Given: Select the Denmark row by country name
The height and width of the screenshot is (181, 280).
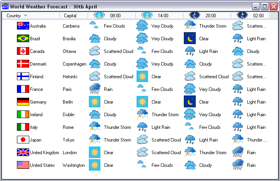Looking at the screenshot, I should coord(38,64).
